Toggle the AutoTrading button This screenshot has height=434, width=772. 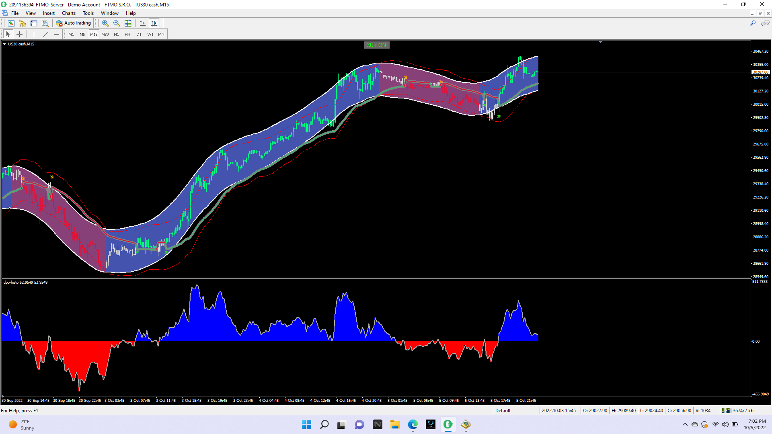pos(74,23)
